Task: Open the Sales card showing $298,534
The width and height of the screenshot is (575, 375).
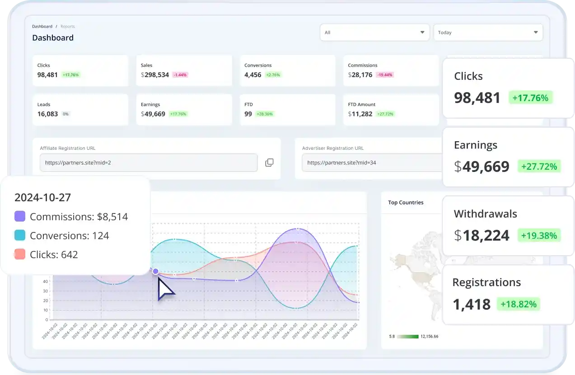Action: click(184, 70)
